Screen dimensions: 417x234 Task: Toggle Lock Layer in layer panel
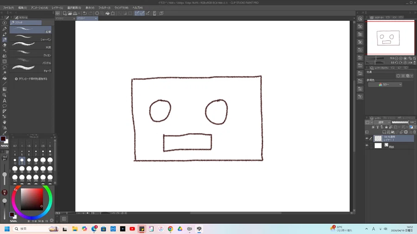[x=386, y=127]
